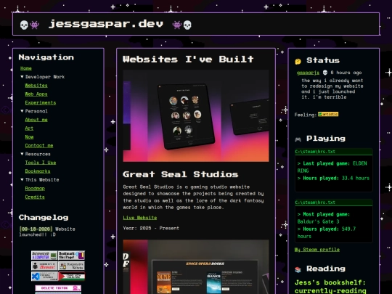The height and width of the screenshot is (294, 392).
Task: Click the 'Last played game: ELDEN RING' line
Action: click(332, 167)
